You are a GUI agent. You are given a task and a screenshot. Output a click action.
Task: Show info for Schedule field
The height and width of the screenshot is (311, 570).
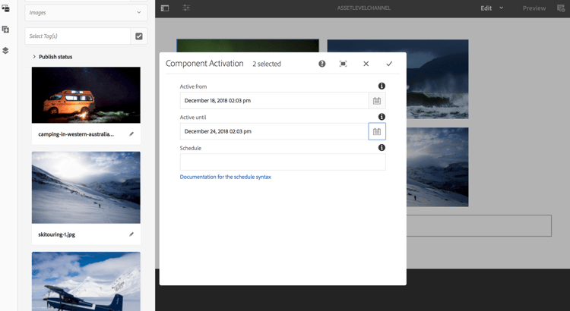[x=382, y=148]
